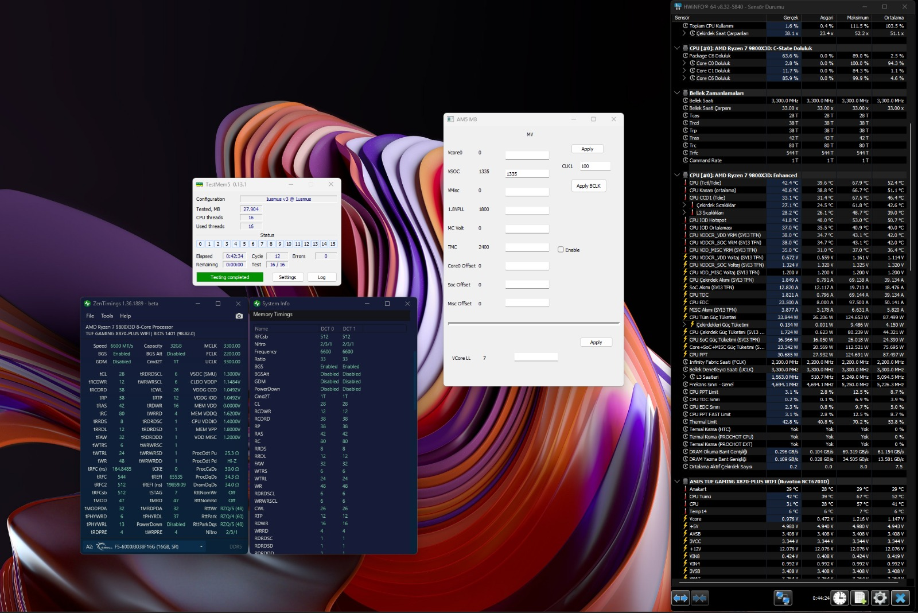Take a screenshot with the ZenTimings camera icon
918x613 pixels.
[239, 316]
